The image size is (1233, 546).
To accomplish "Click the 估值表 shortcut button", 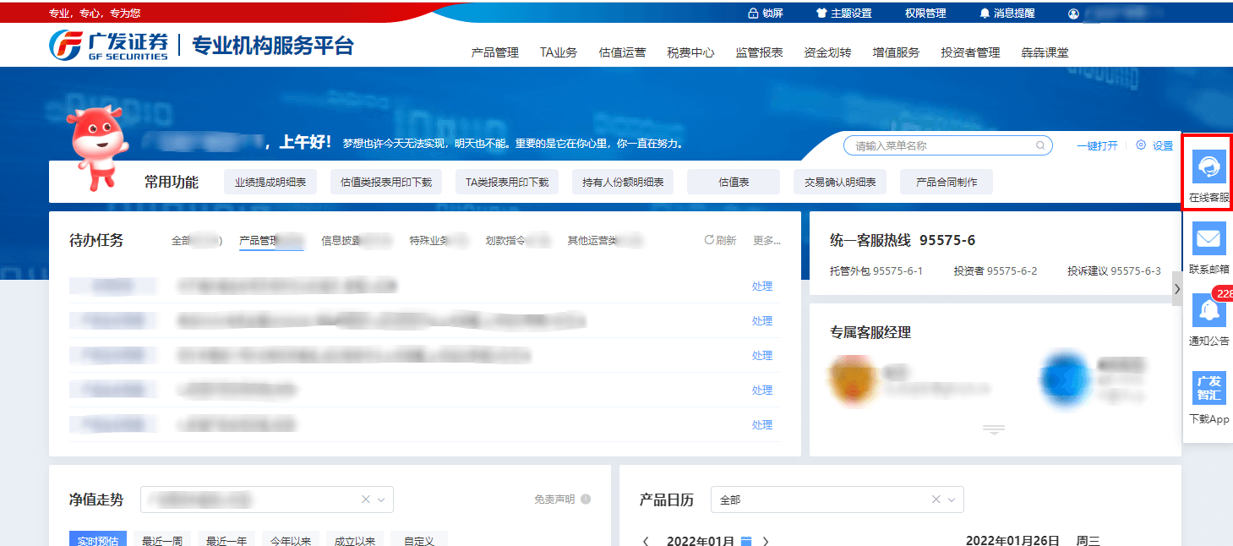I will [734, 182].
